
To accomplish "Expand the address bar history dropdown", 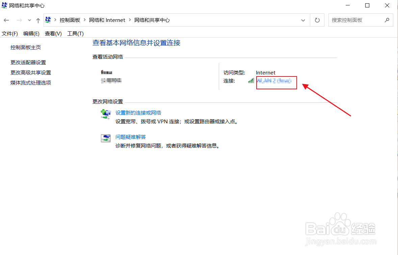I will click(303, 20).
